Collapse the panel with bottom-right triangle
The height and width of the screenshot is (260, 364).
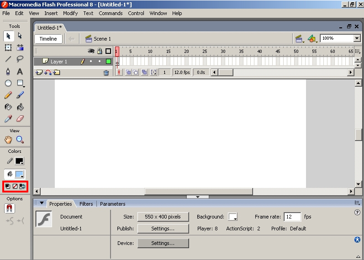358,256
